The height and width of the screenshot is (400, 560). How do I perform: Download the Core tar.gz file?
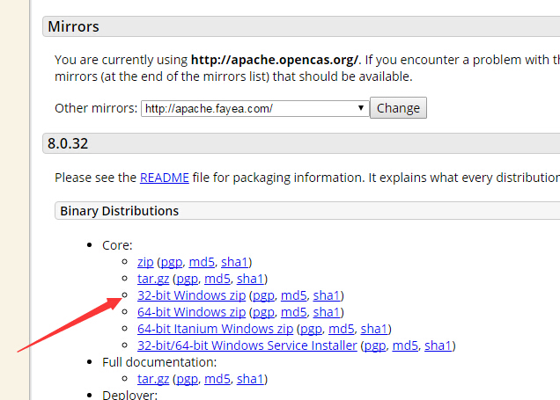click(x=153, y=279)
